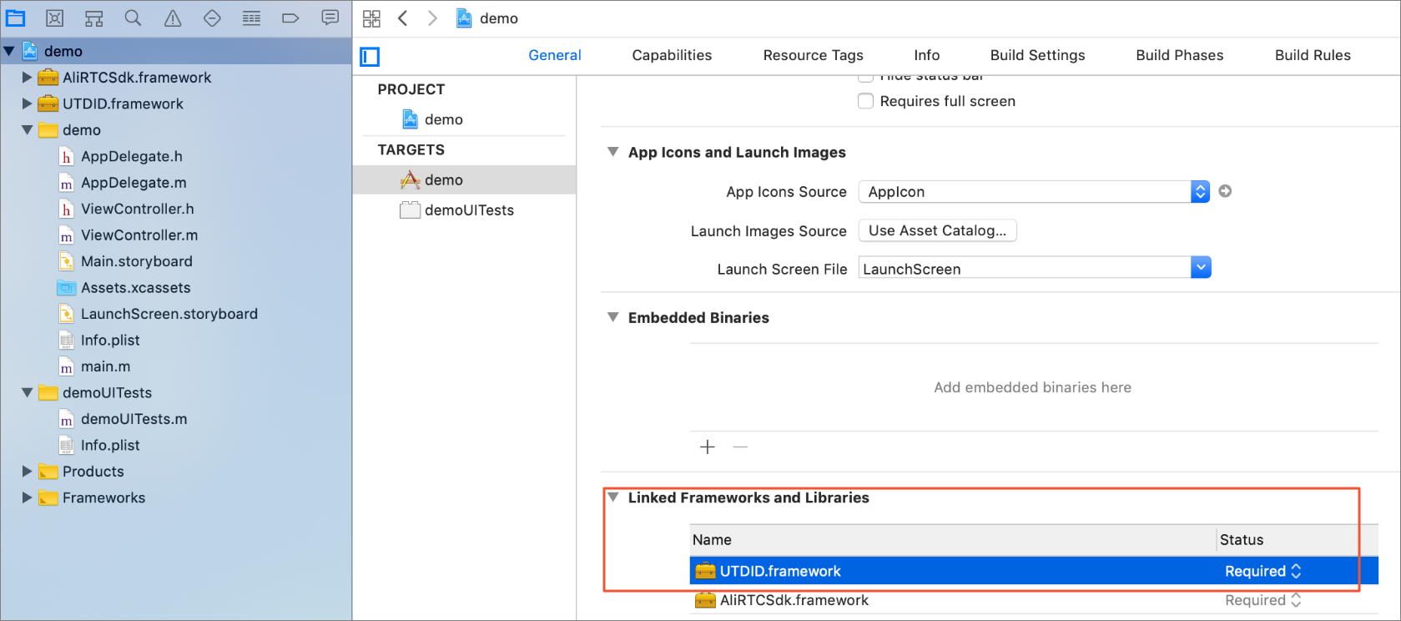
Task: Click the Use Asset Catalog button
Action: point(938,230)
